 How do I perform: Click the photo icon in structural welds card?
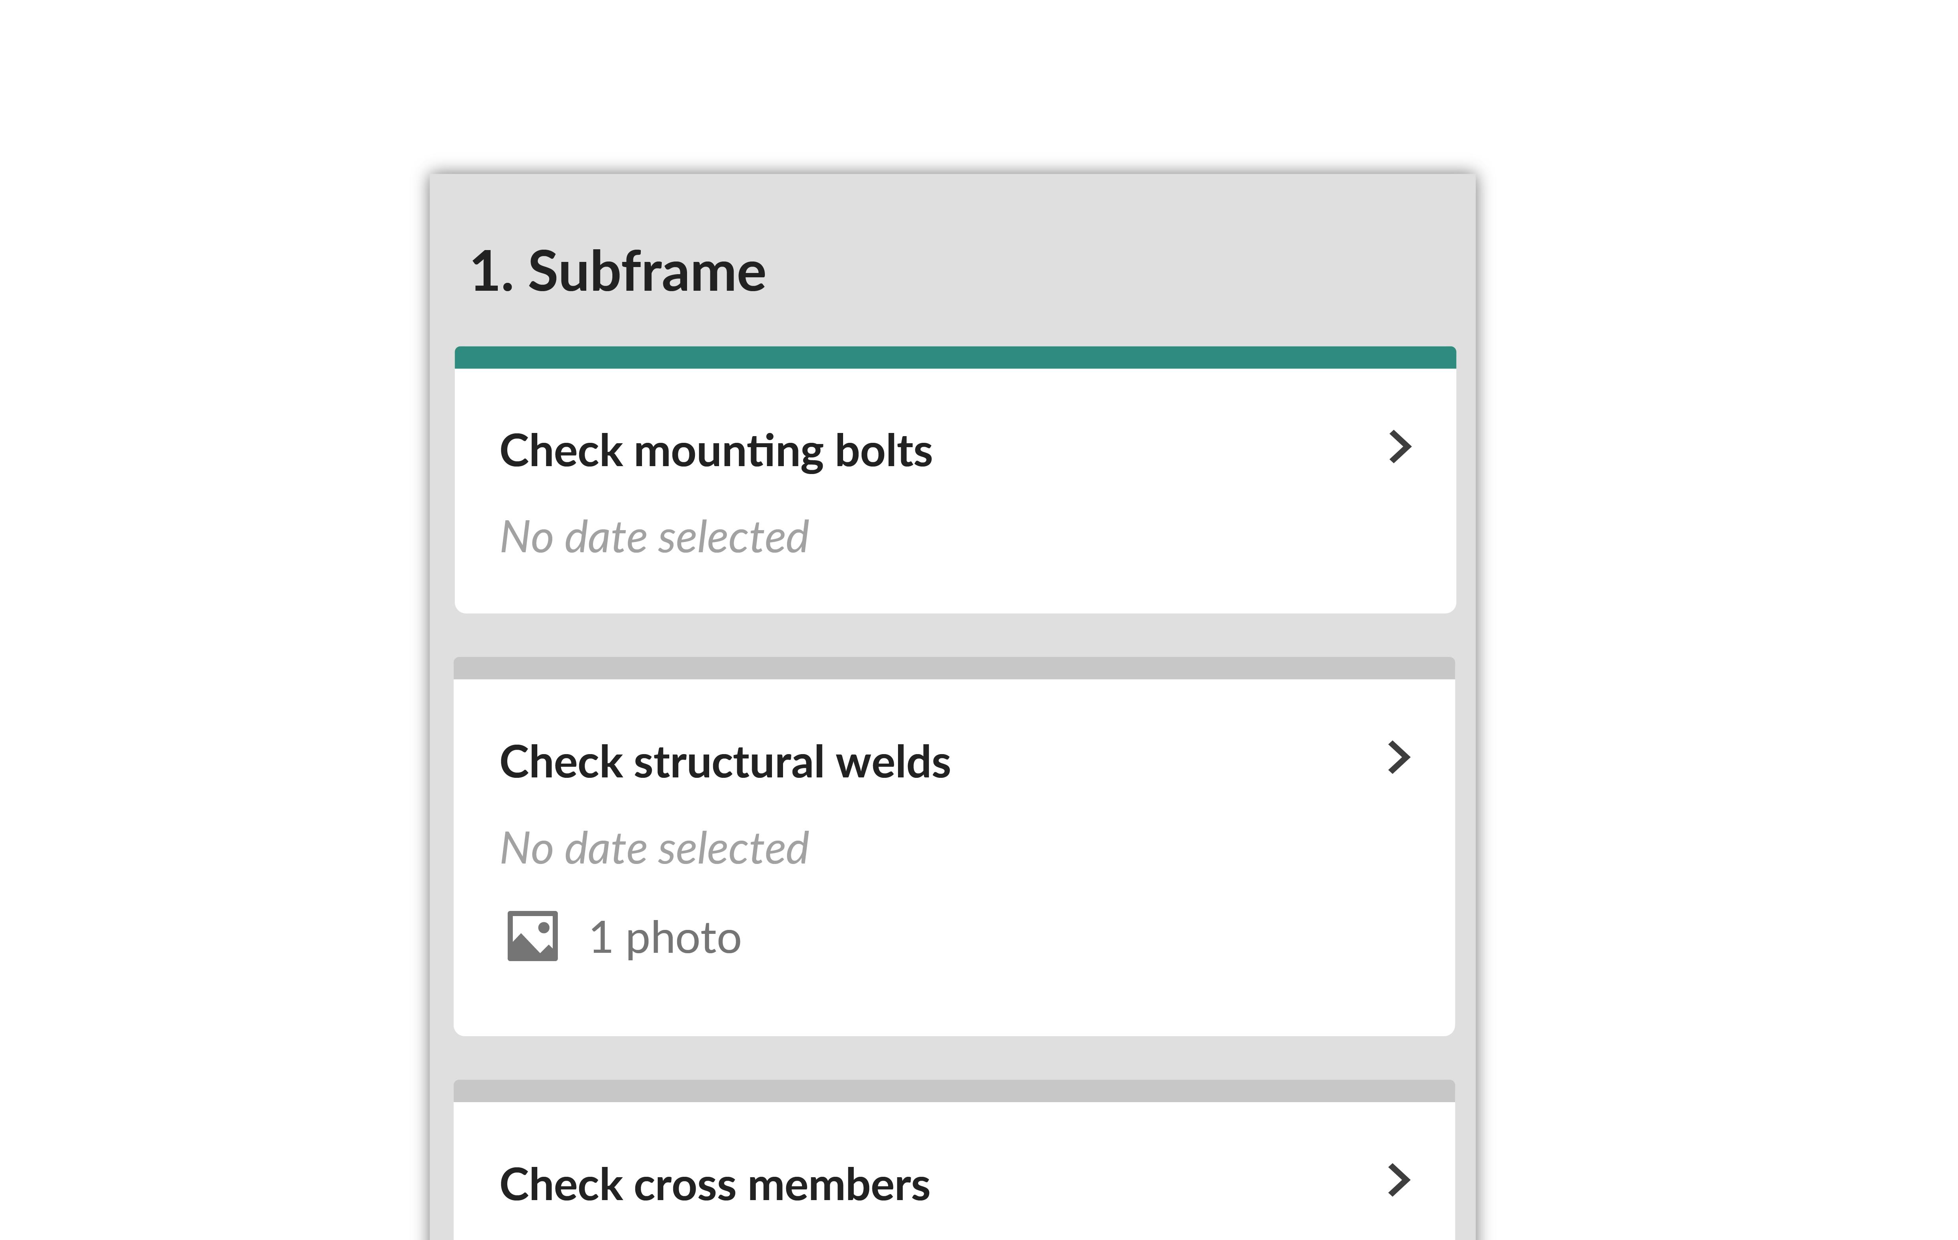533,936
